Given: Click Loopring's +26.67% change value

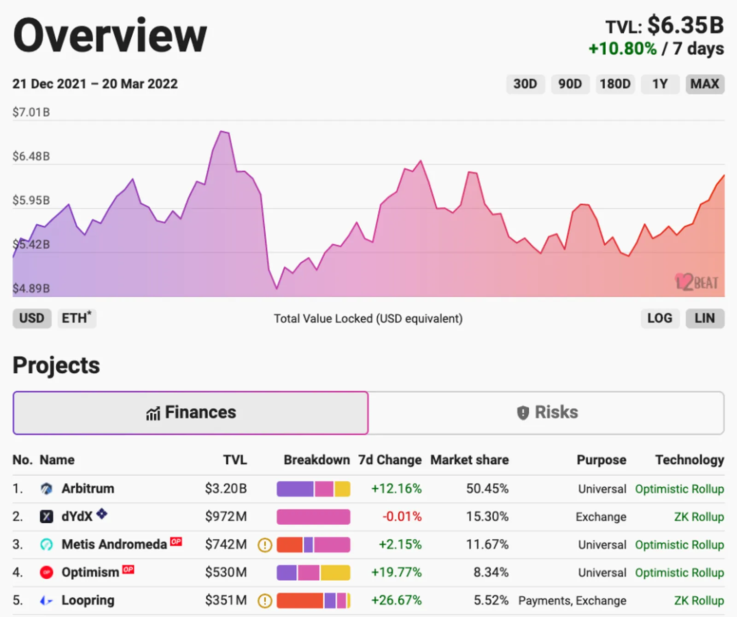Looking at the screenshot, I should [x=397, y=600].
